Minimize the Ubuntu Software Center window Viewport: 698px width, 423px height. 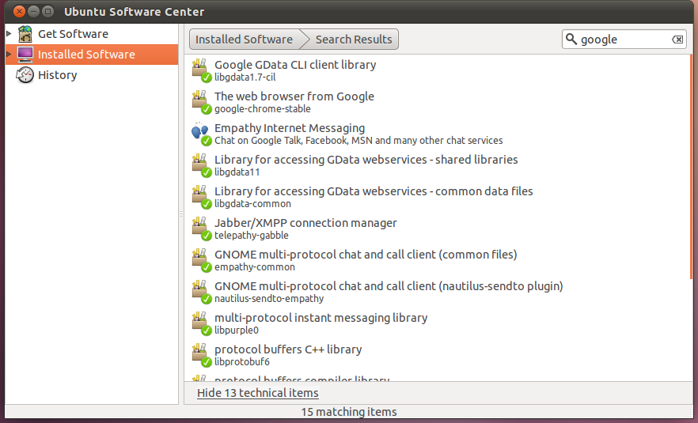[33, 11]
